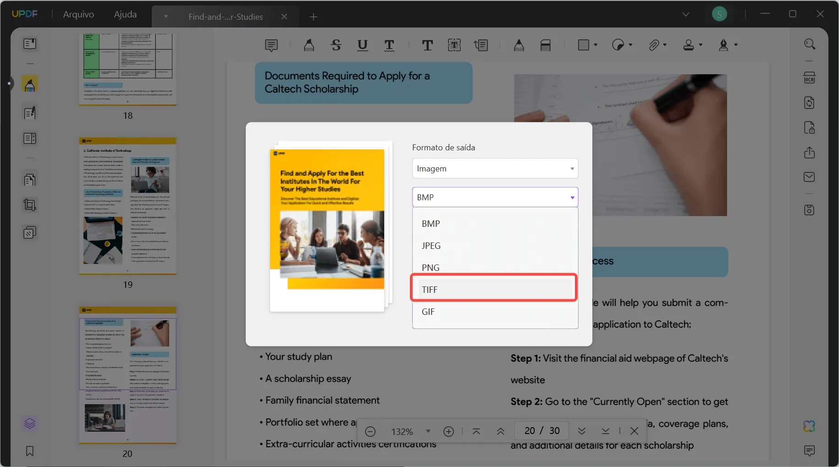Open the zoom percentage dropdown

click(428, 431)
